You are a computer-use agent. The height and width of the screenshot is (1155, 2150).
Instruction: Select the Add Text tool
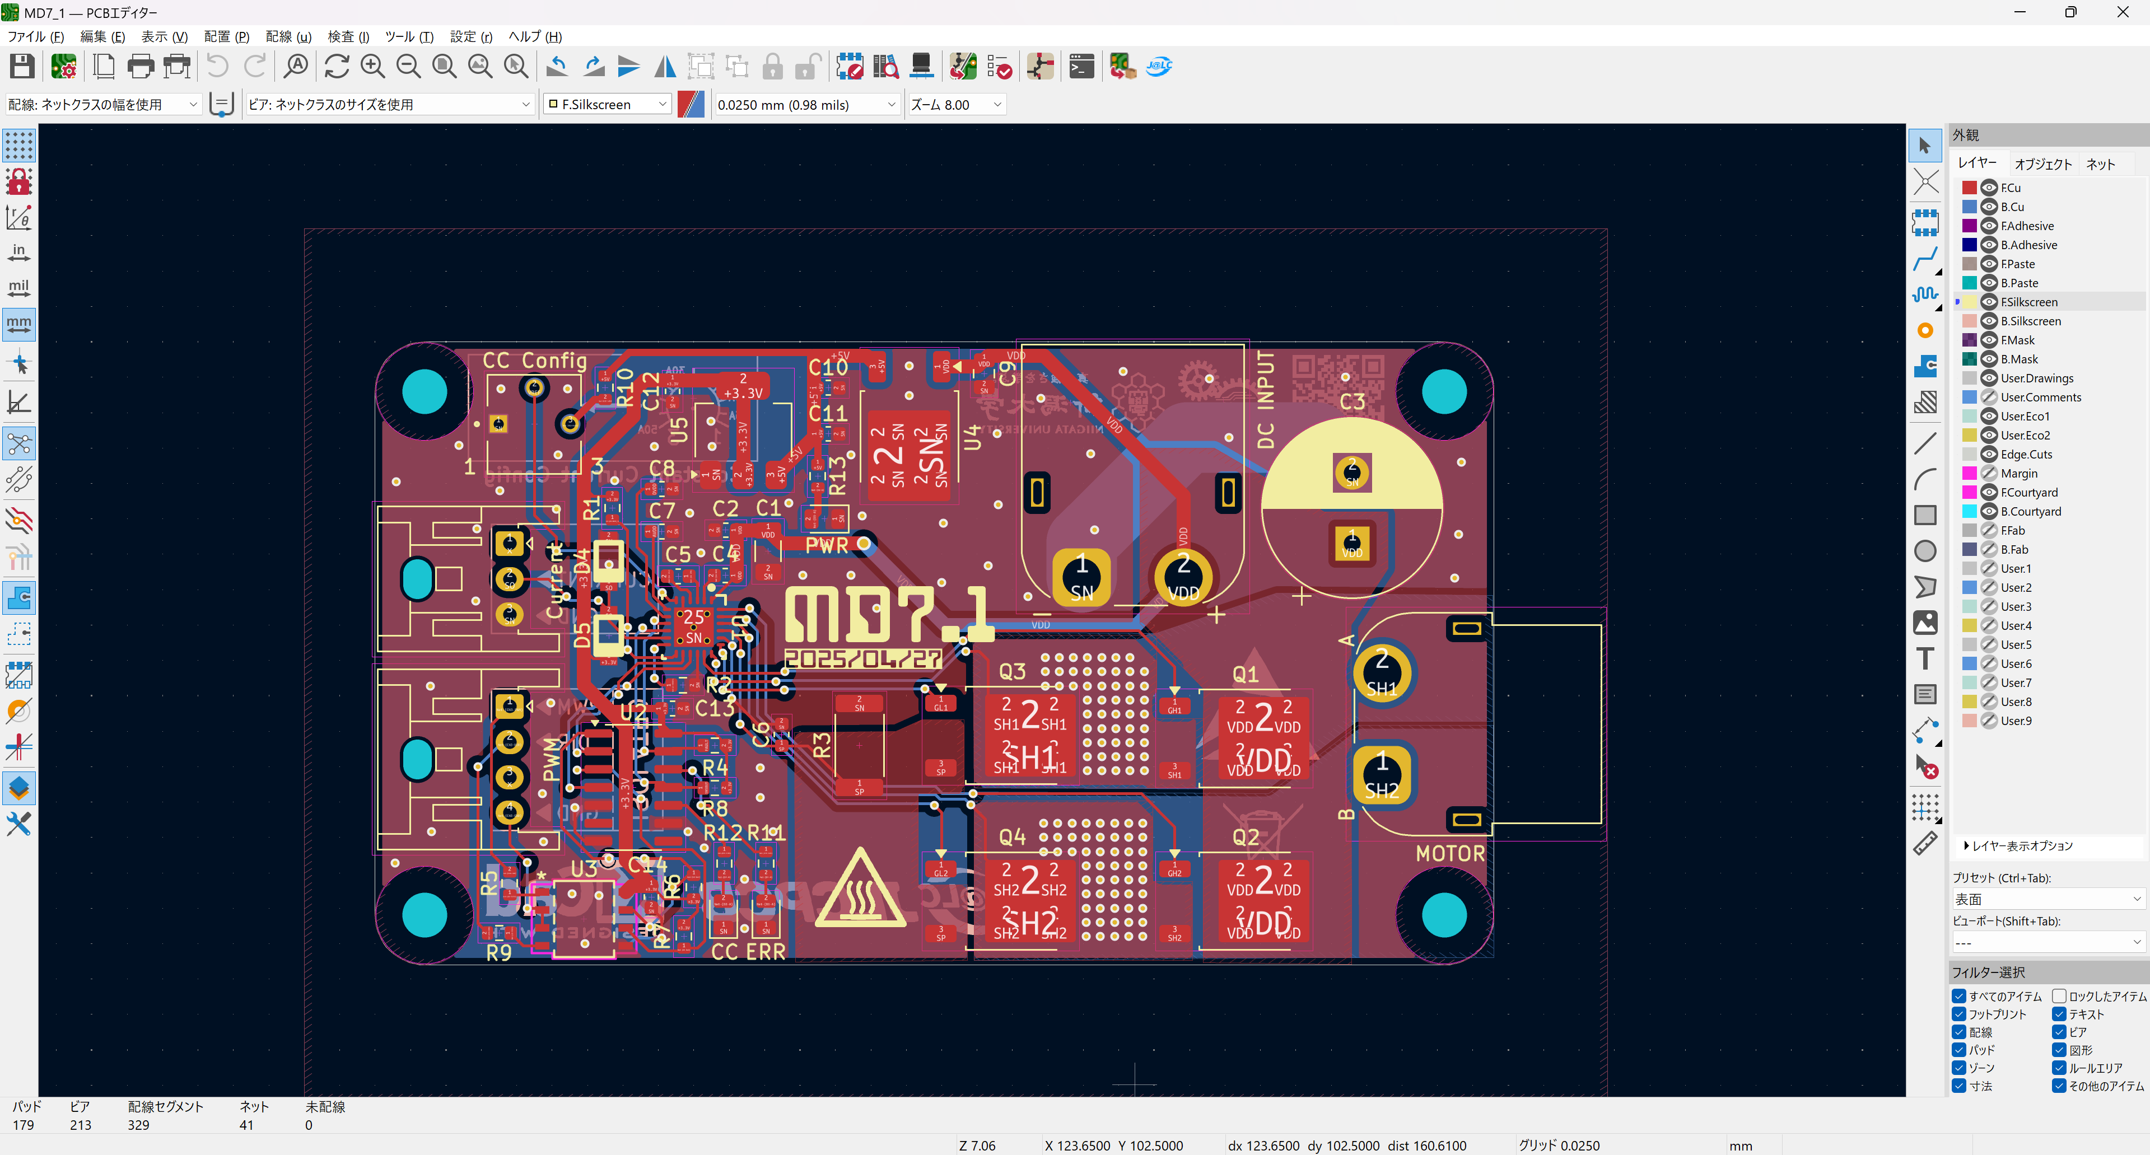[x=1925, y=658]
